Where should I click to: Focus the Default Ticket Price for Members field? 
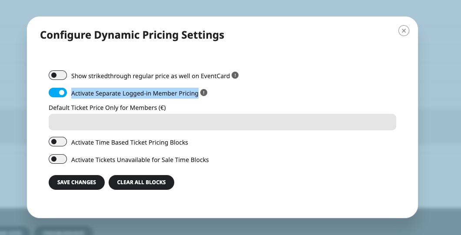pos(222,122)
